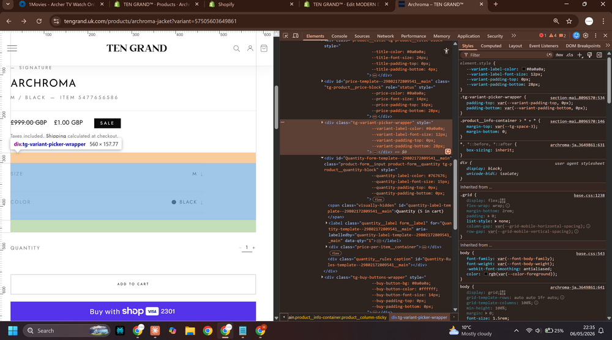Click the info icon next to flex-wrap: wrap
The width and height of the screenshot is (612, 340).
click(x=508, y=205)
